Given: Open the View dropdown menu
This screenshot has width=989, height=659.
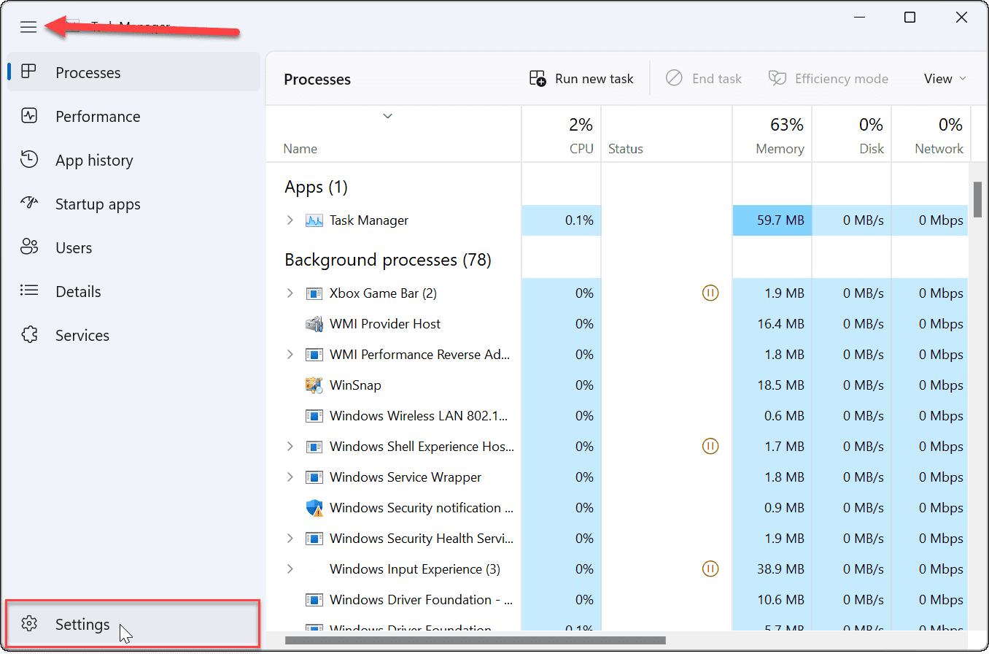Looking at the screenshot, I should coord(945,79).
